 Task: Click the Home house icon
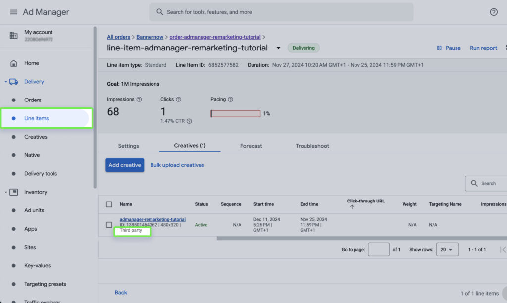[x=13, y=63]
